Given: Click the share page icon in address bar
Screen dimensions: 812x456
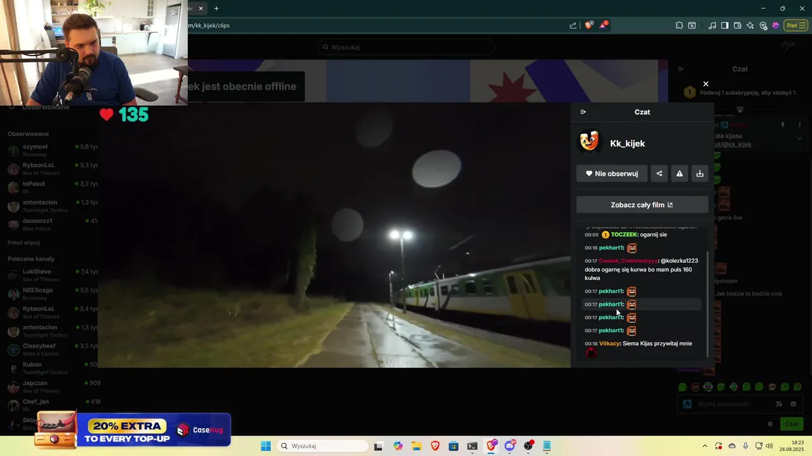Looking at the screenshot, I should point(573,25).
